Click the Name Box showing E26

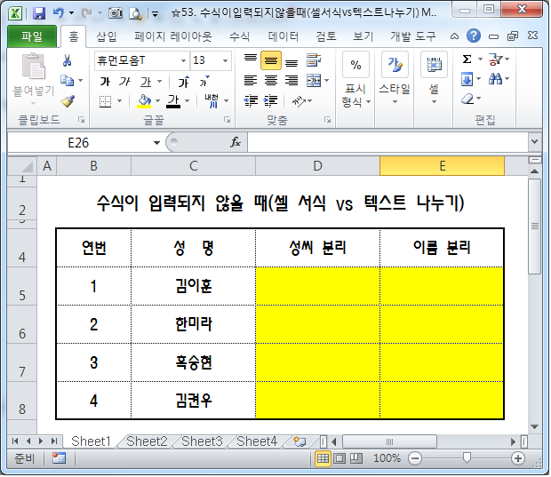coord(79,143)
